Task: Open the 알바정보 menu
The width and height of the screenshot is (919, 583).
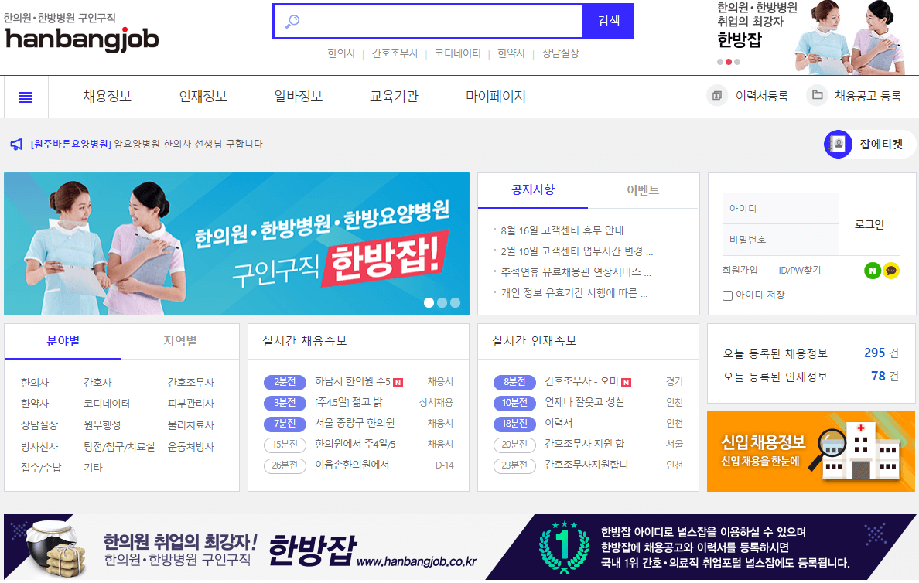Action: [x=299, y=96]
